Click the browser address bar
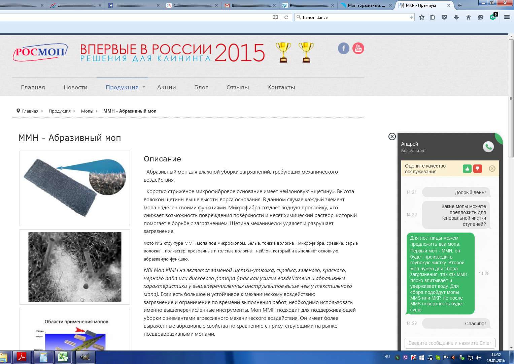The image size is (514, 364). point(135,17)
